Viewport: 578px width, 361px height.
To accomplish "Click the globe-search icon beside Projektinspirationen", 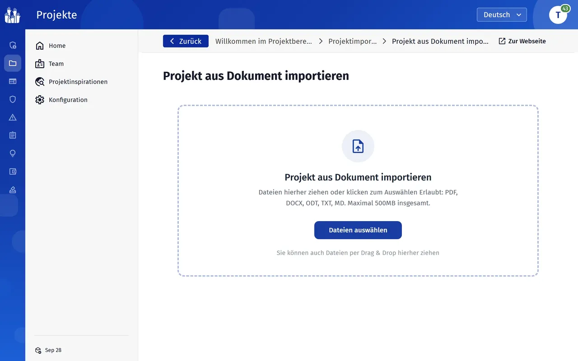I will click(40, 82).
